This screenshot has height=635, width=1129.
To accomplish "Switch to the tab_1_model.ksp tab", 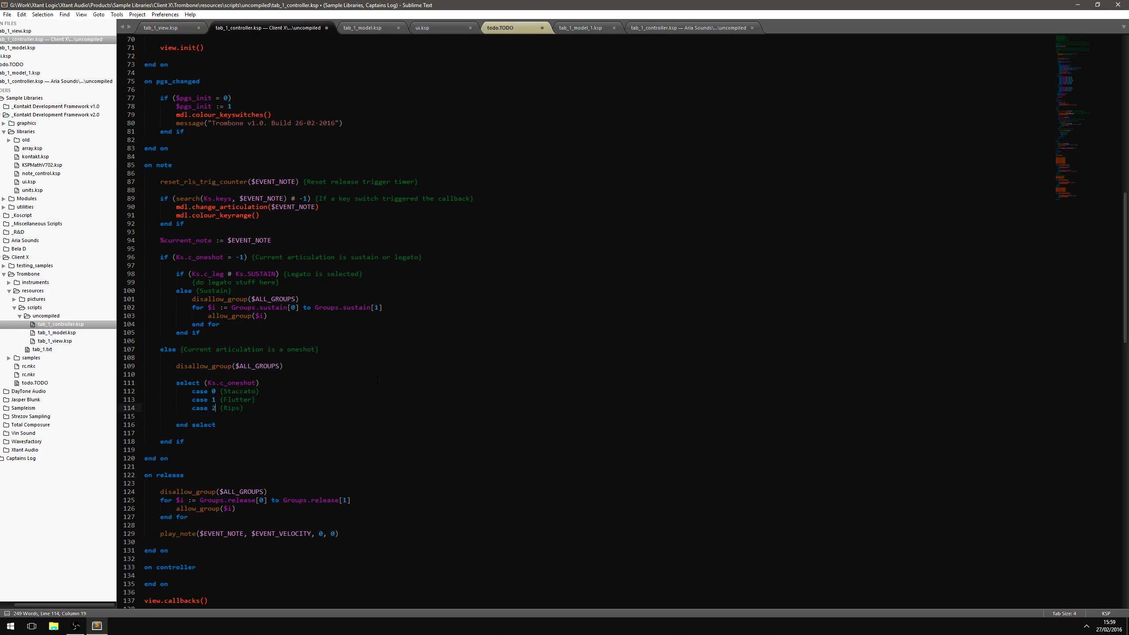I will (362, 28).
